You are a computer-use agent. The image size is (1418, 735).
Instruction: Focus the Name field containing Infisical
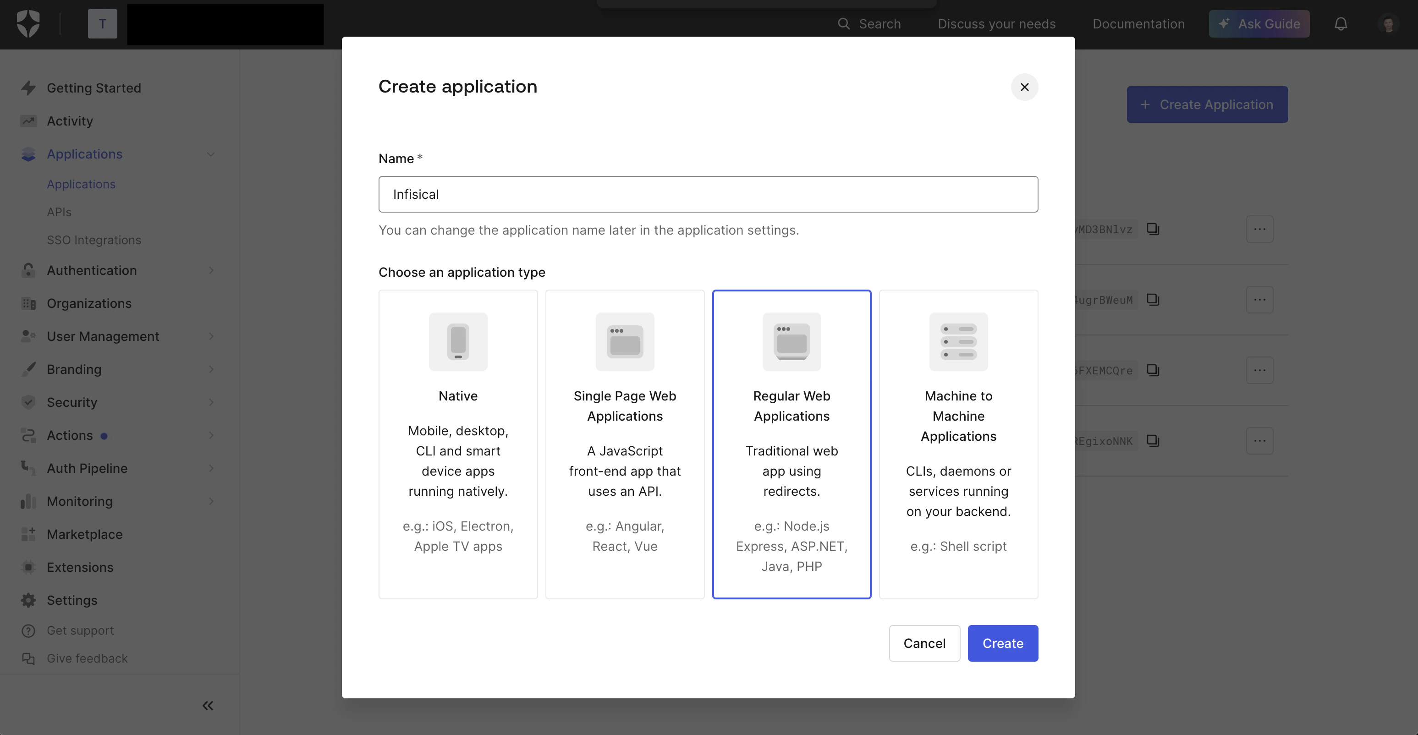(708, 194)
